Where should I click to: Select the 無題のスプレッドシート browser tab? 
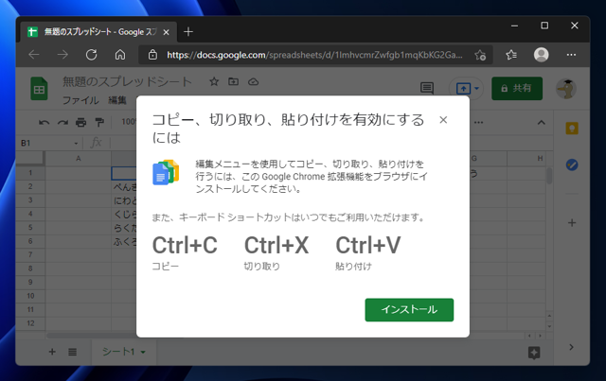coord(97,32)
